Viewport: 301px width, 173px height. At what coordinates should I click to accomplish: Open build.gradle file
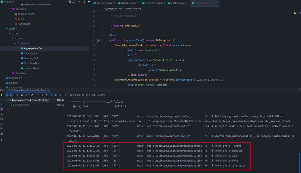point(15,78)
